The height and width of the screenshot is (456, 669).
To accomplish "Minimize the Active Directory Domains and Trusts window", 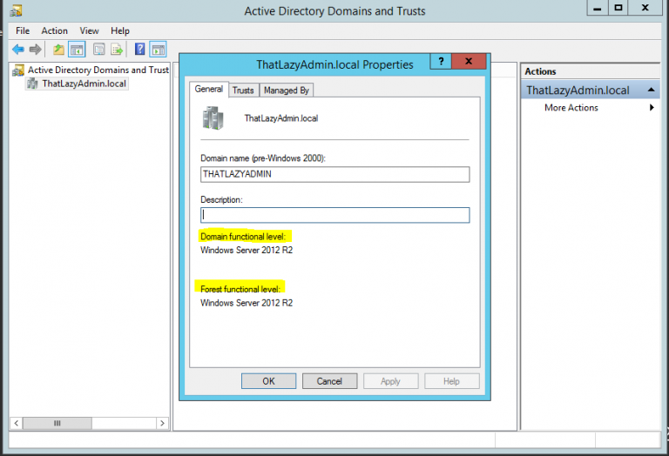I will click(598, 8).
